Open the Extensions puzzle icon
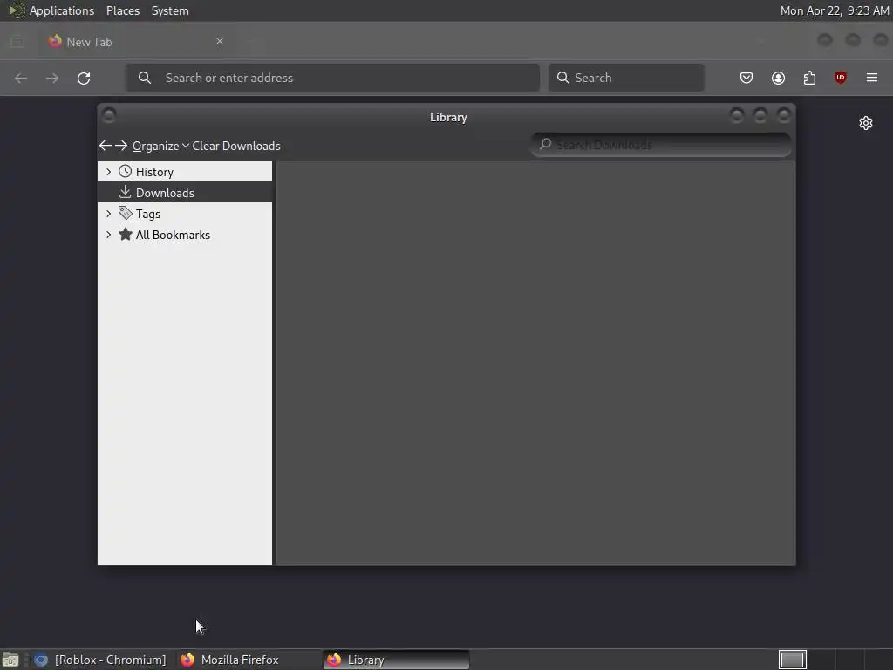 (809, 78)
